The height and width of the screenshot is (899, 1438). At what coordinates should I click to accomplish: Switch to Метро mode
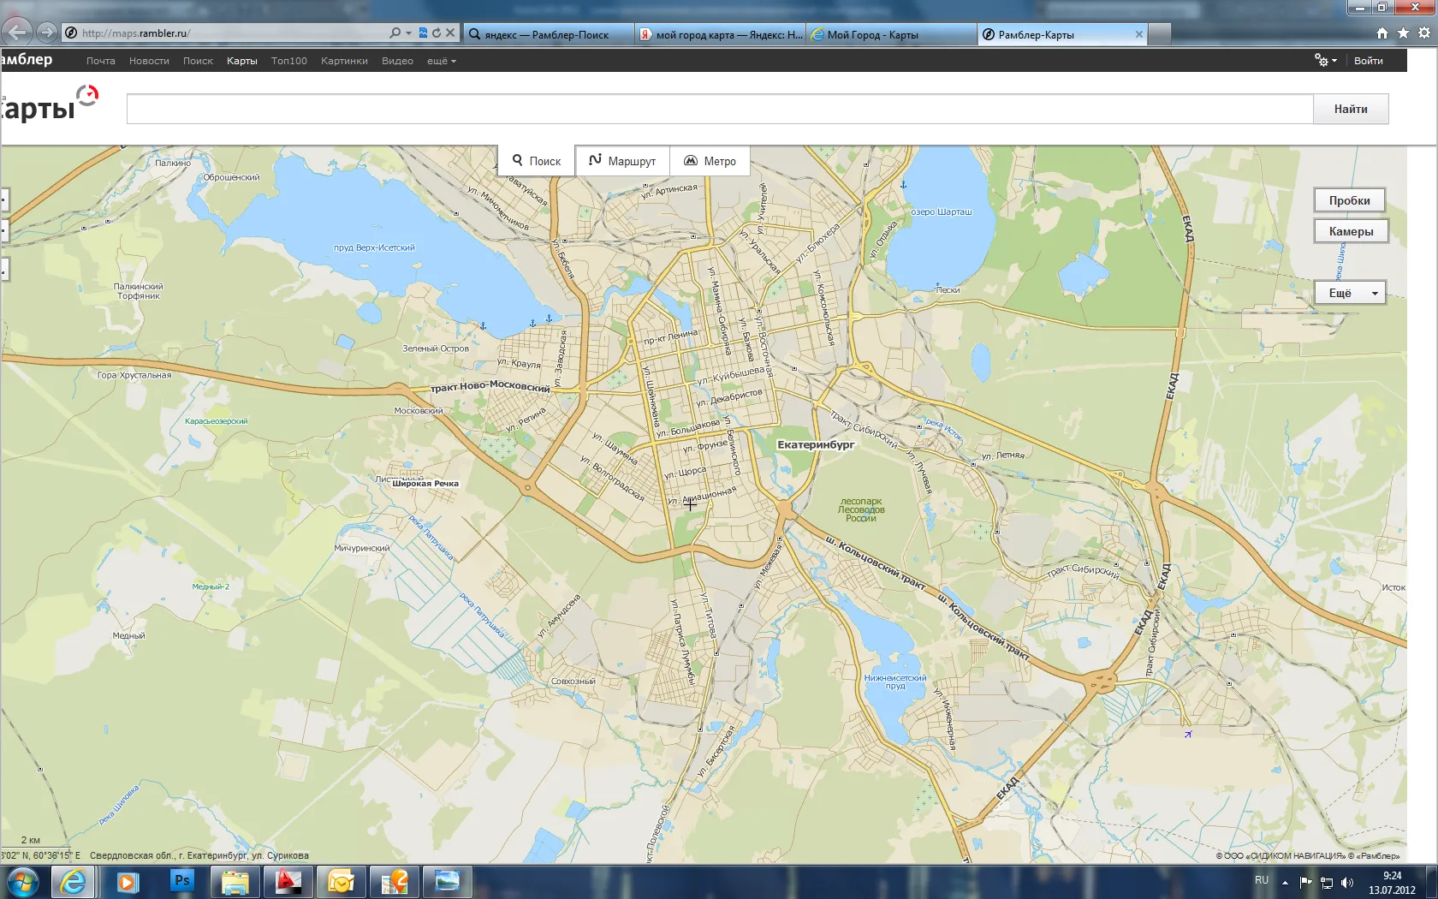[x=710, y=161]
